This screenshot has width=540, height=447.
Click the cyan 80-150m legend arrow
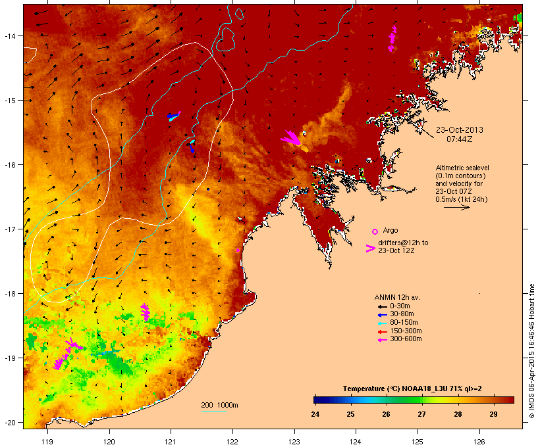(x=382, y=323)
